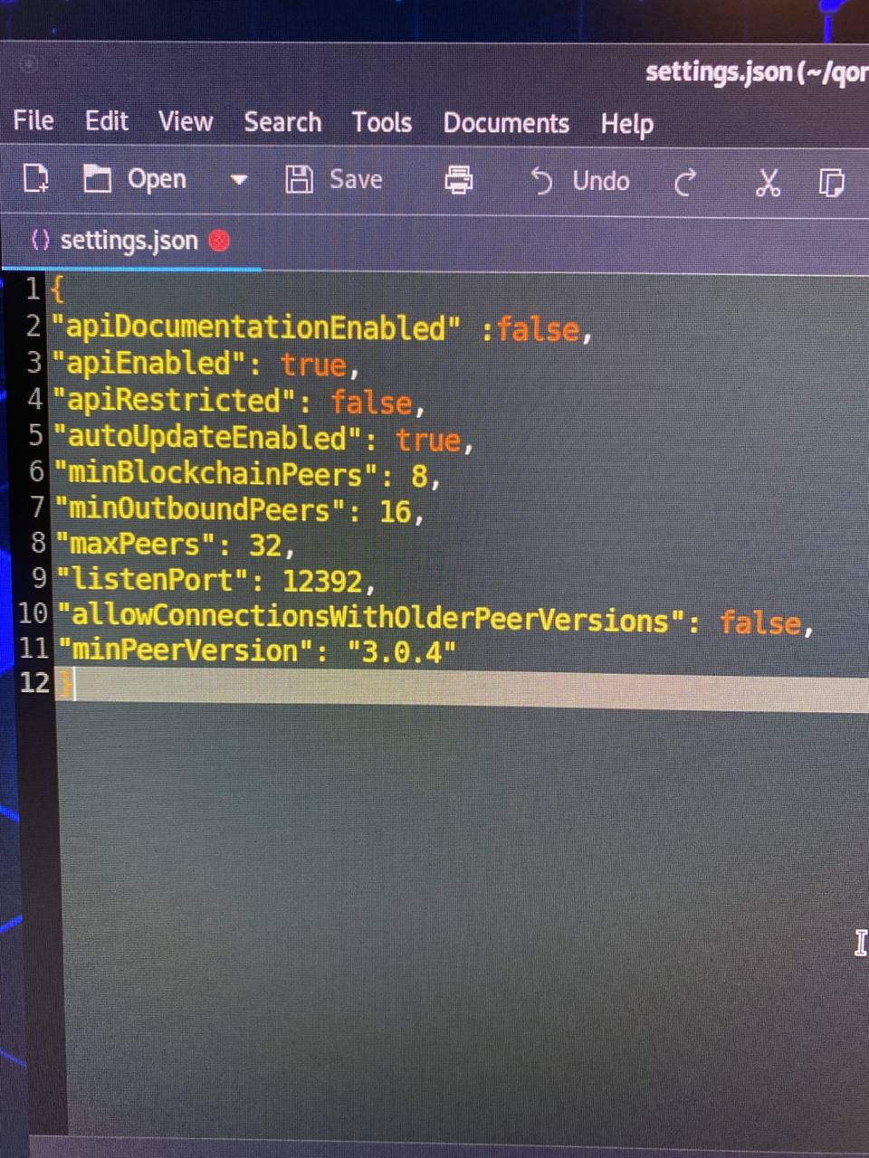Viewport: 869px width, 1158px height.
Task: Open the recent files dropdown arrow
Action: click(x=238, y=180)
